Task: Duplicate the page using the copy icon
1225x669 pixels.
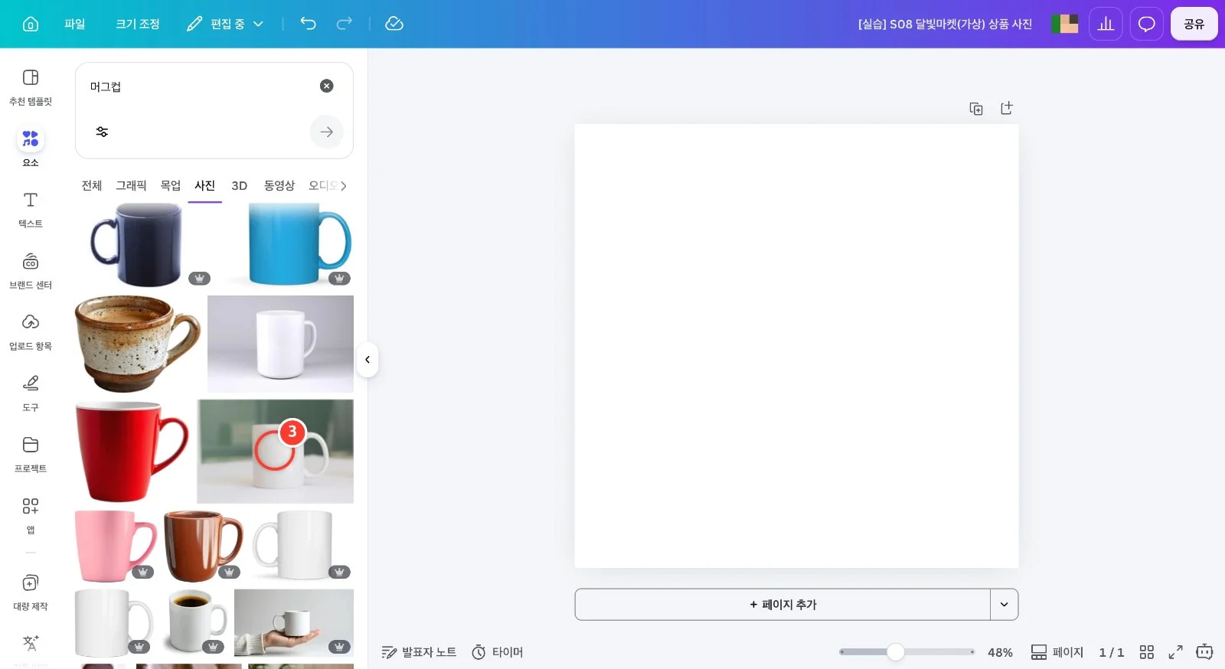Action: pyautogui.click(x=976, y=109)
